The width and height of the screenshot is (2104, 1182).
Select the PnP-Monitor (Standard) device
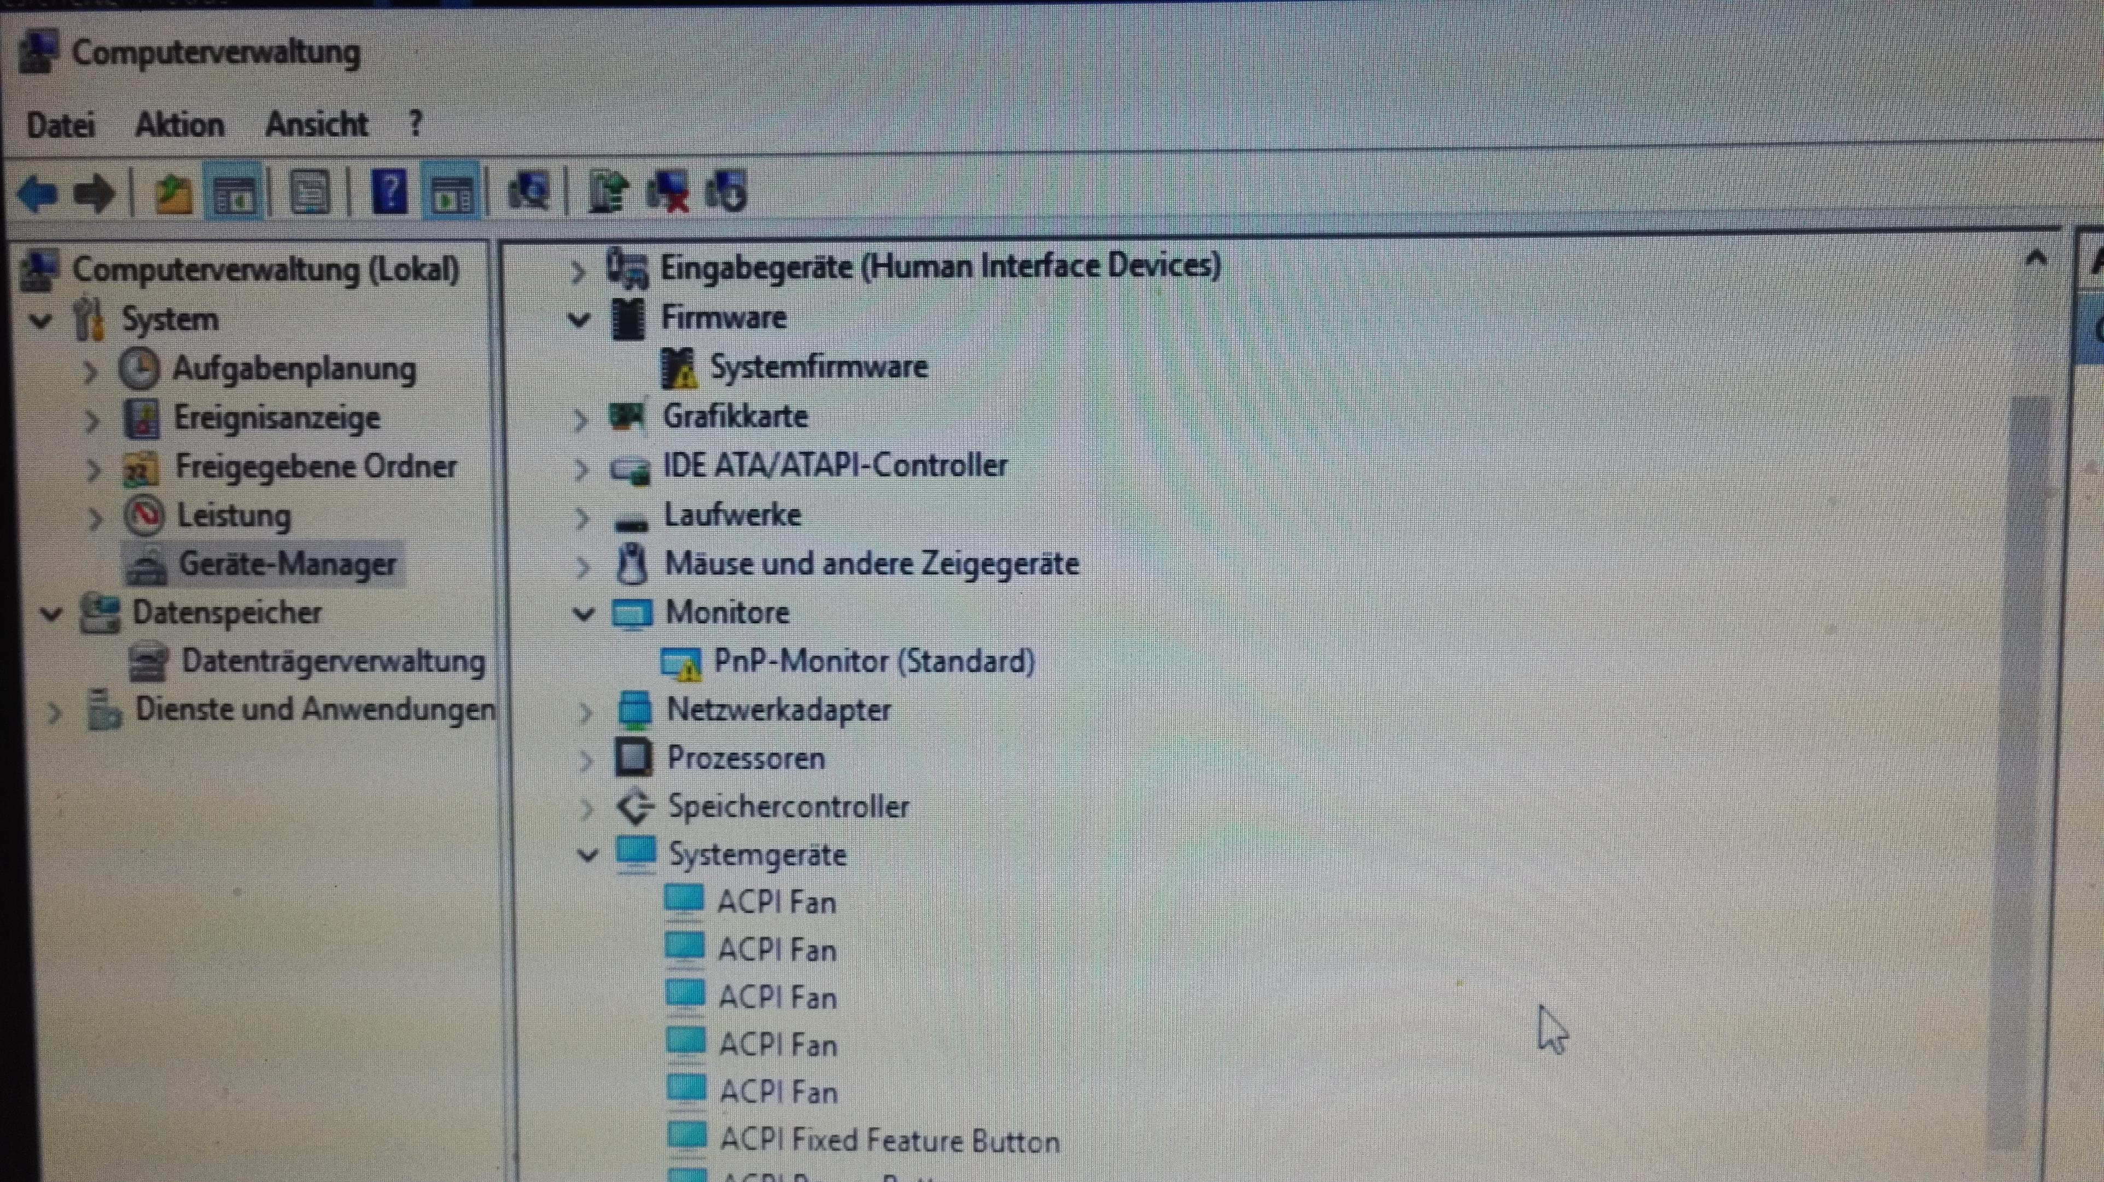coord(873,661)
